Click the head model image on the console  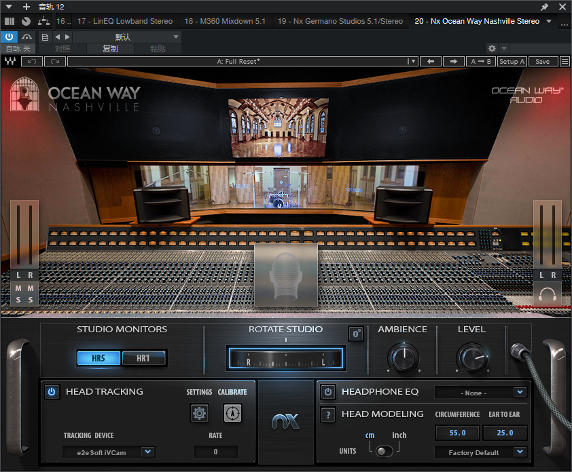pos(286,275)
